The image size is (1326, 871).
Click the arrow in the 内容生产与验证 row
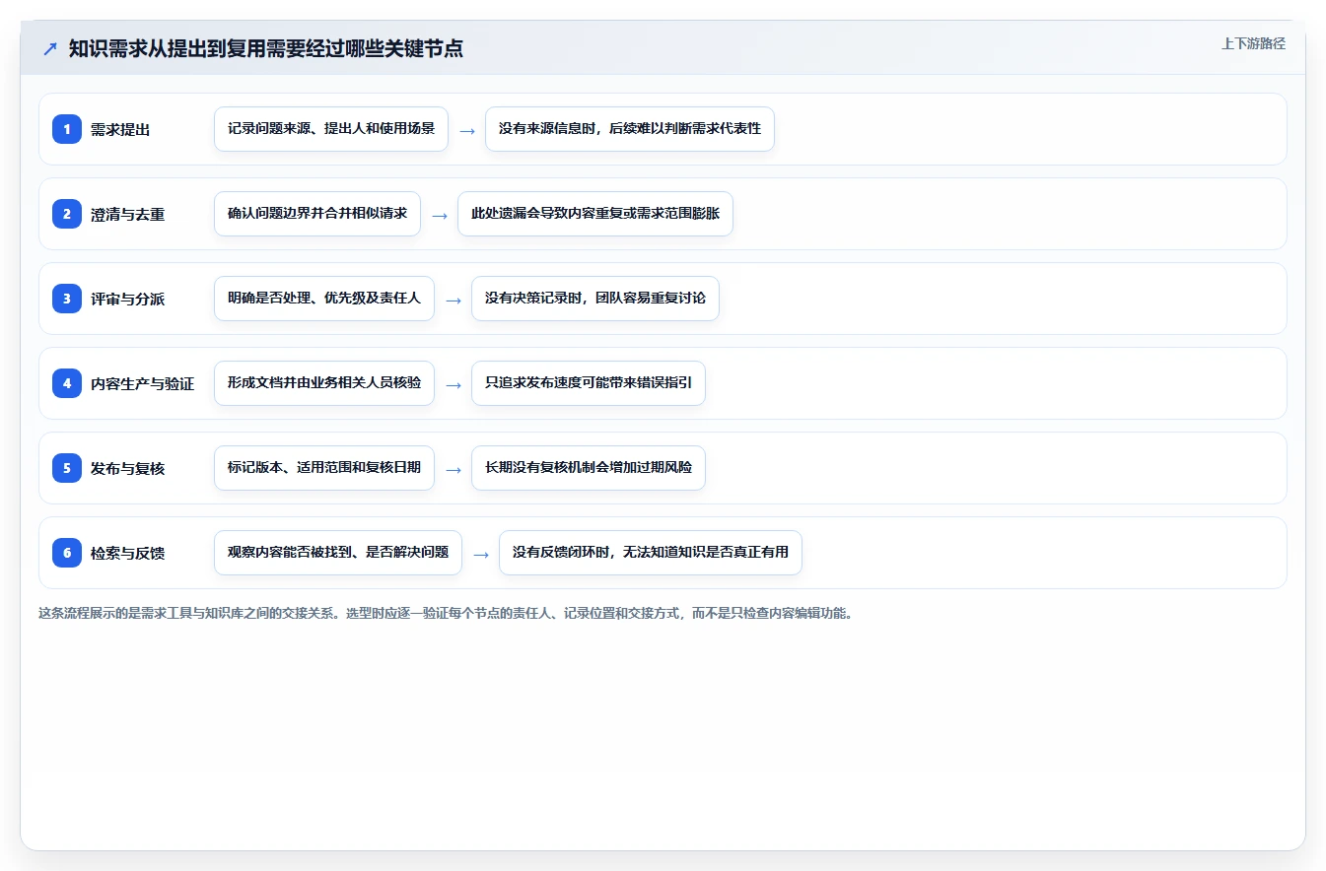(454, 384)
